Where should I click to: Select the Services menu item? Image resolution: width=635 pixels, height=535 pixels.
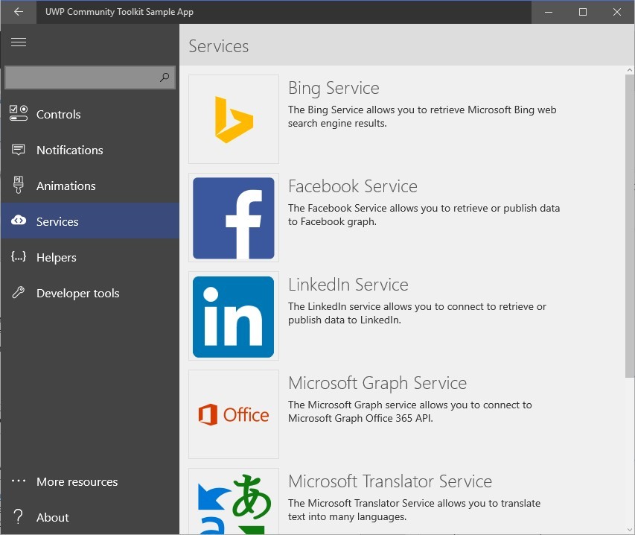pos(90,221)
